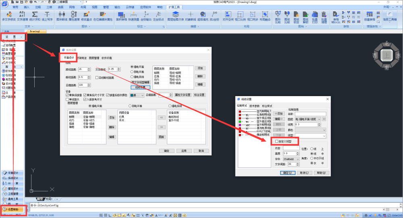Select the 文字递增 tool

[x=22, y=16]
